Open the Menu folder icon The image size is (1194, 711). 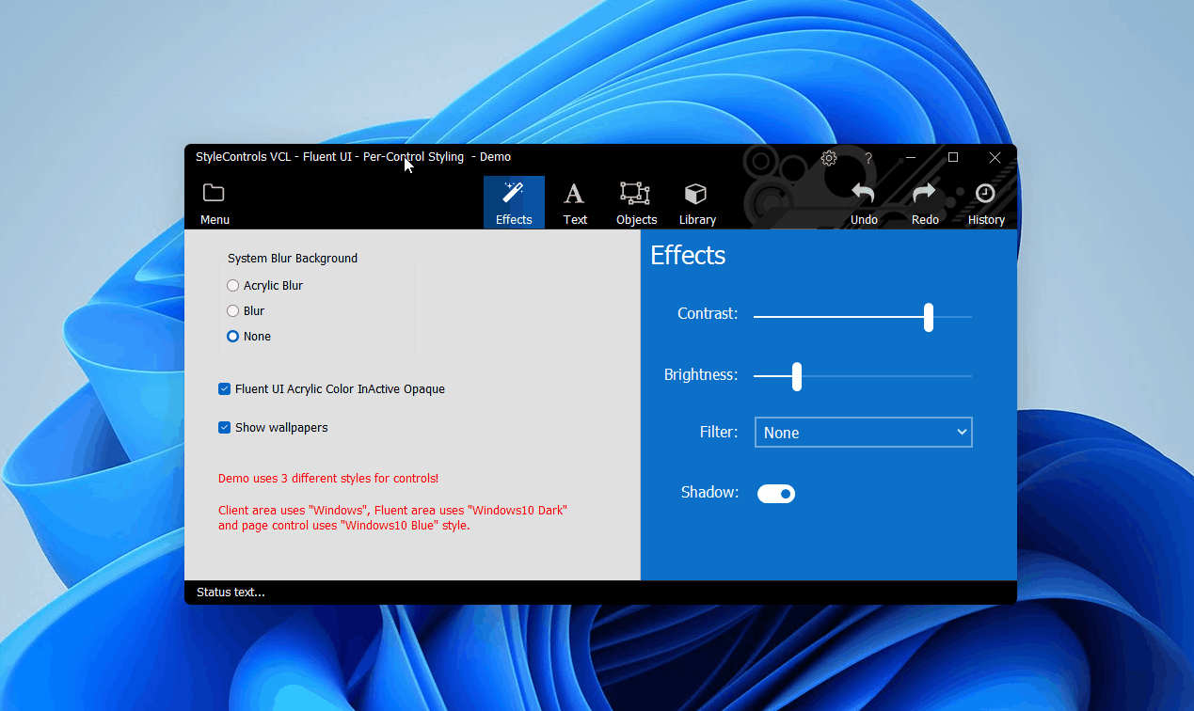click(x=215, y=202)
